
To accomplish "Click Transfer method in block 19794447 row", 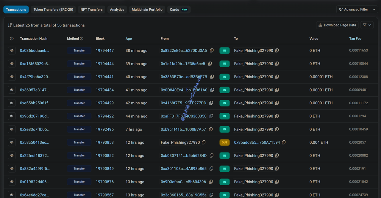I will point(79,51).
